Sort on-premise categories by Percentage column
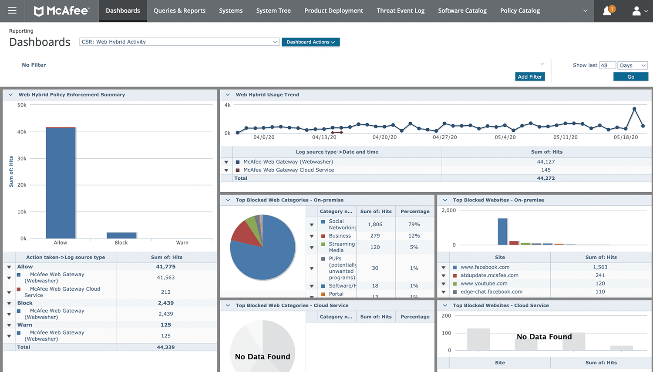 (415, 211)
